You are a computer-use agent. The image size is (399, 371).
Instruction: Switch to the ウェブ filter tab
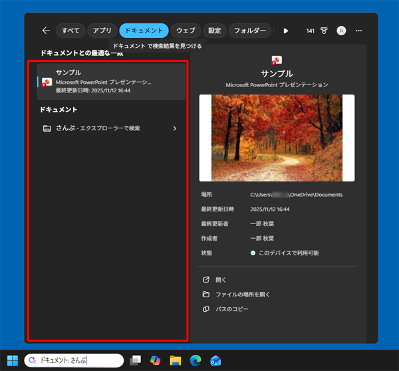(186, 31)
